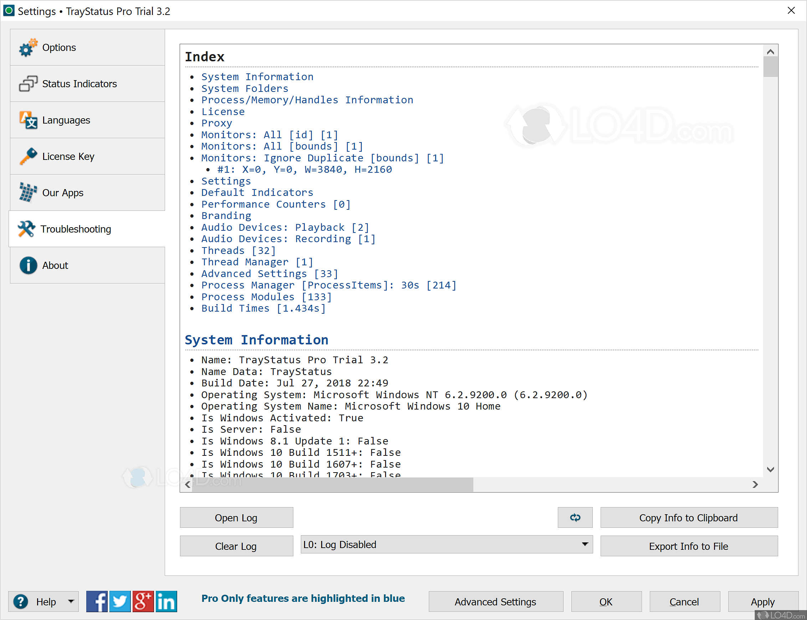Click the refresh info icon button
The width and height of the screenshot is (807, 620).
point(575,517)
